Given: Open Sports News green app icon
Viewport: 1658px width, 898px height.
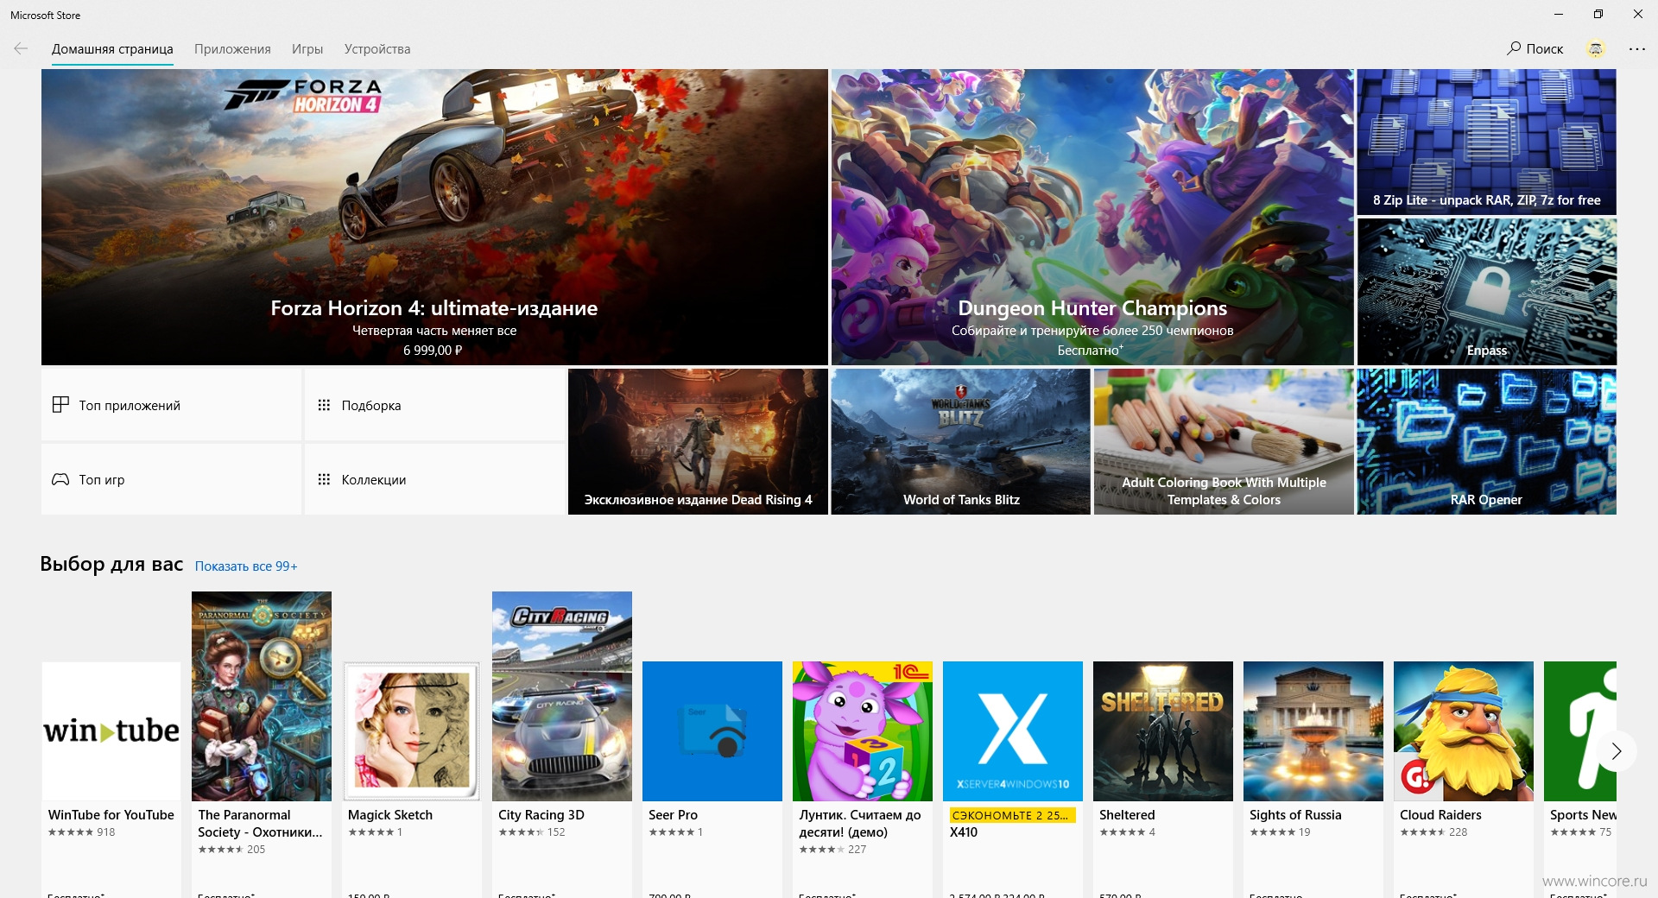Looking at the screenshot, I should pyautogui.click(x=1580, y=731).
